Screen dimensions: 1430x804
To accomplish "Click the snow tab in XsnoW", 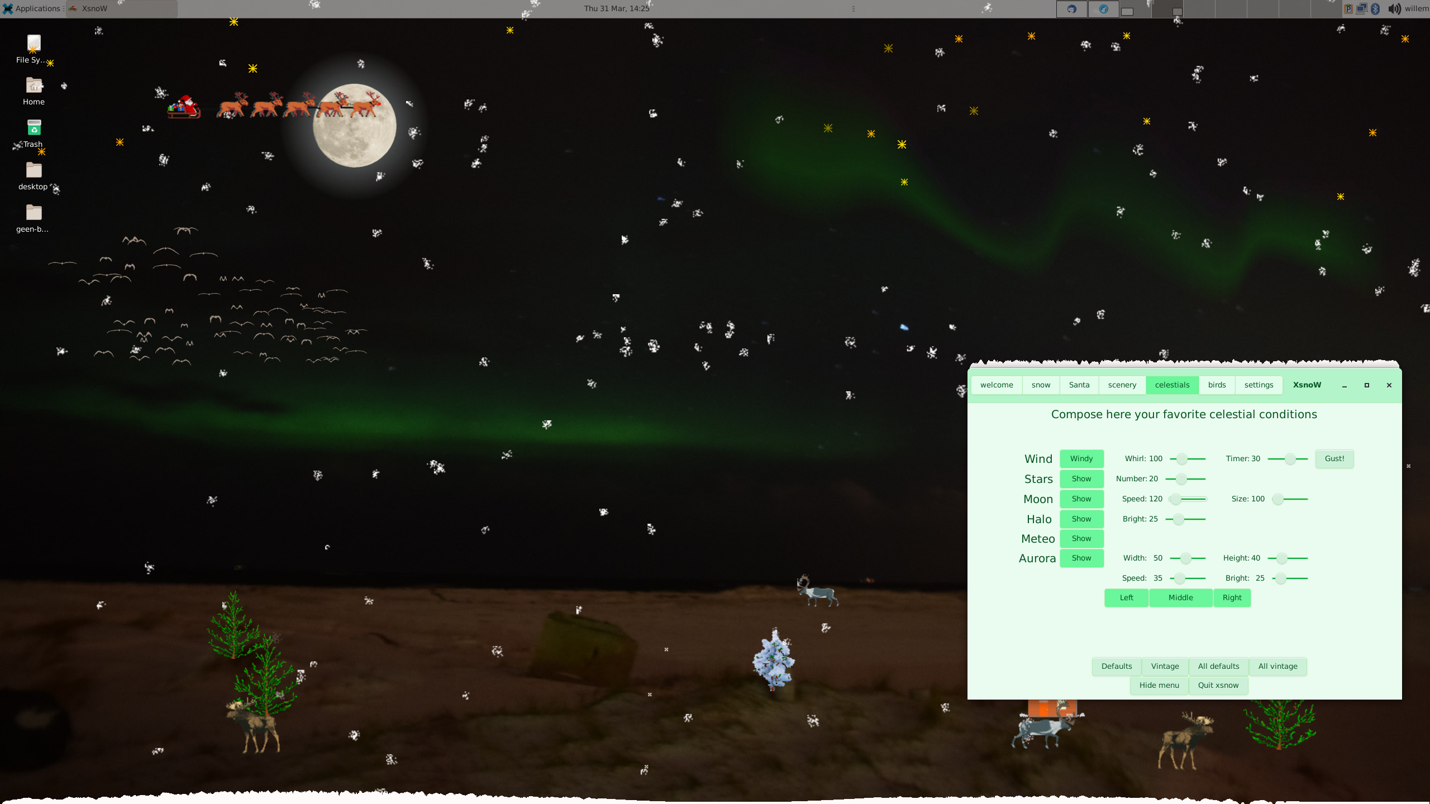I will pos(1041,385).
